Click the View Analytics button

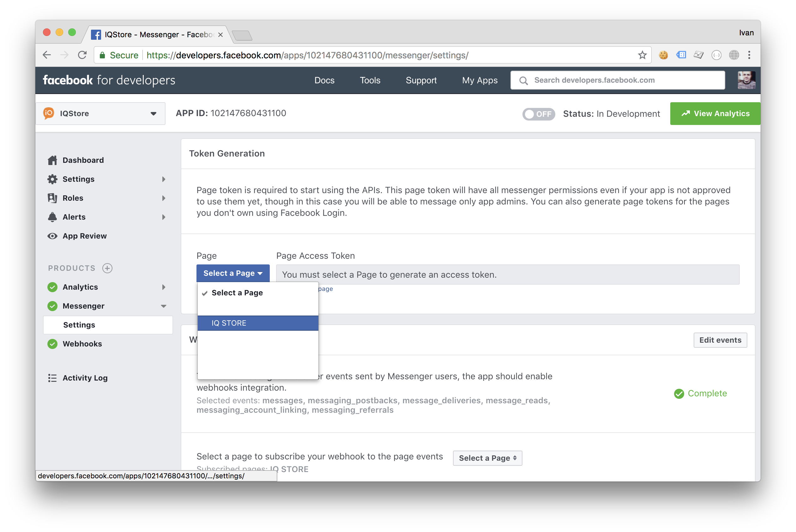[x=715, y=114]
